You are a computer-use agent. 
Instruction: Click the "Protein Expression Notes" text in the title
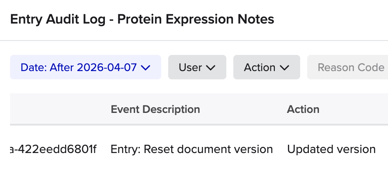pos(196,19)
